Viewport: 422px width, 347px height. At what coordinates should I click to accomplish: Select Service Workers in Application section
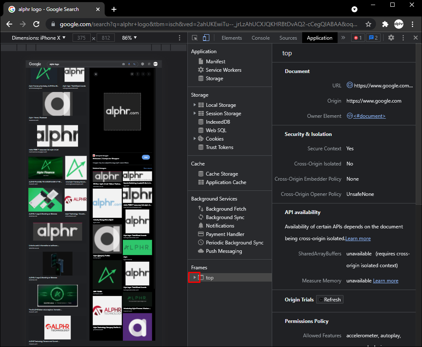(223, 70)
